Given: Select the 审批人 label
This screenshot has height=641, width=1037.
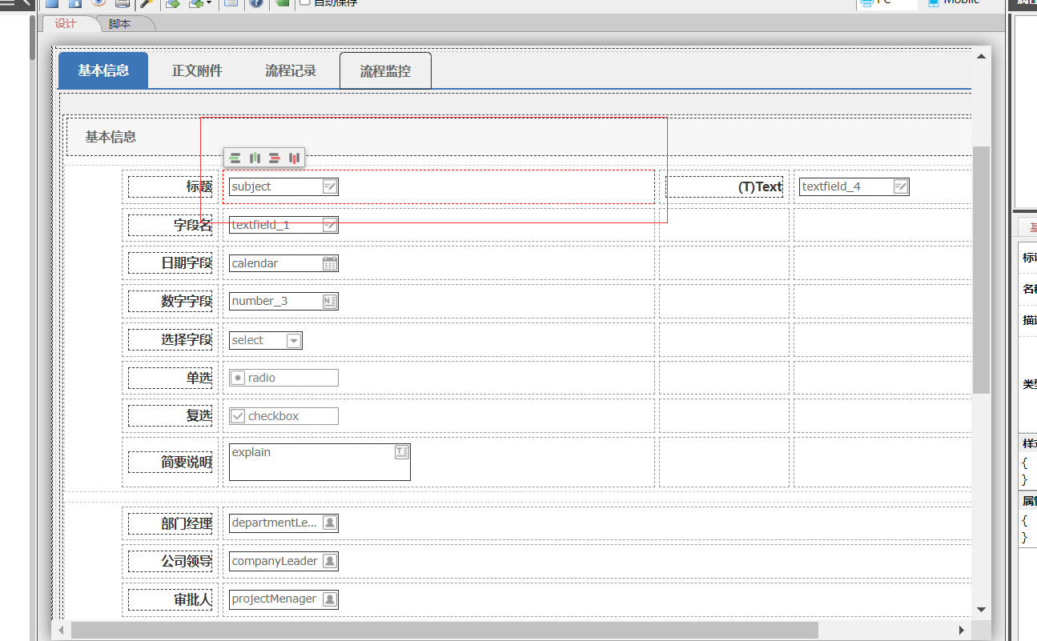Looking at the screenshot, I should click(193, 599).
